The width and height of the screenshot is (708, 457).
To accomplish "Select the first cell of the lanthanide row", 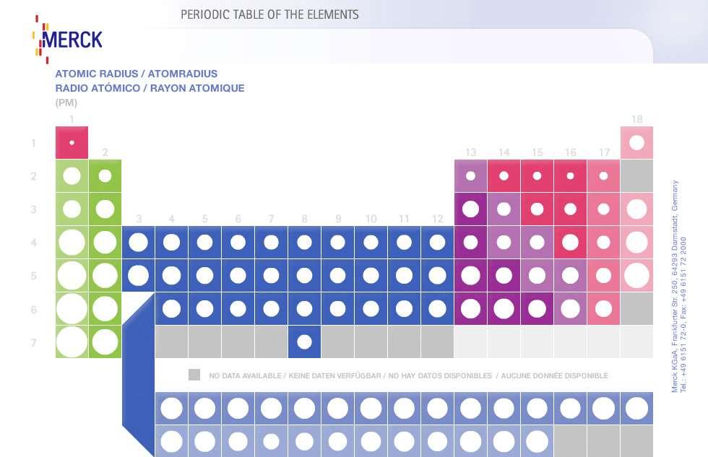I will [172, 409].
